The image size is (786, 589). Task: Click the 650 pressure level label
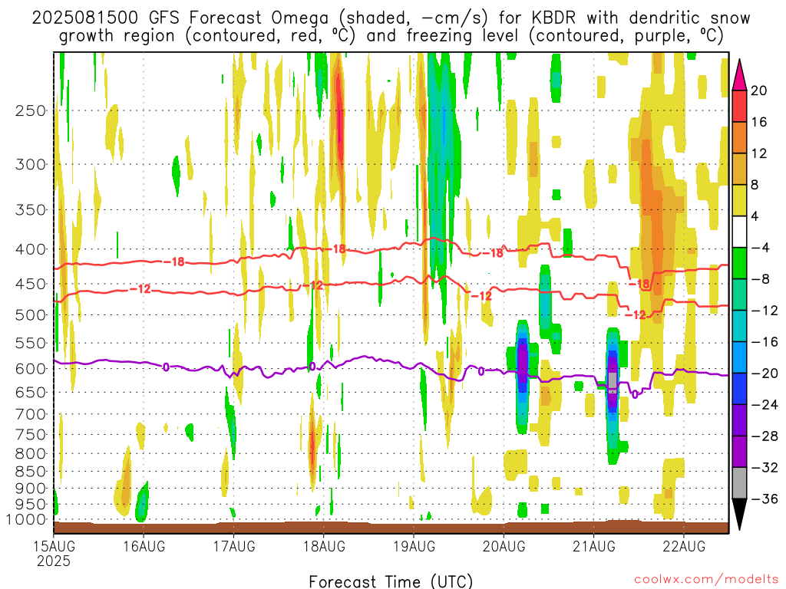30,392
